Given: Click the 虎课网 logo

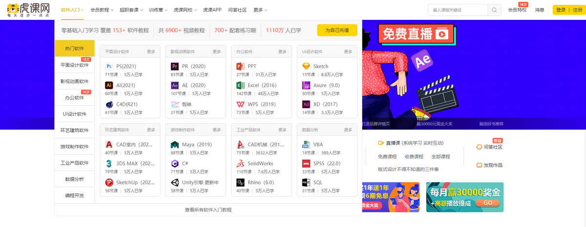Looking at the screenshot, I should coord(29,10).
